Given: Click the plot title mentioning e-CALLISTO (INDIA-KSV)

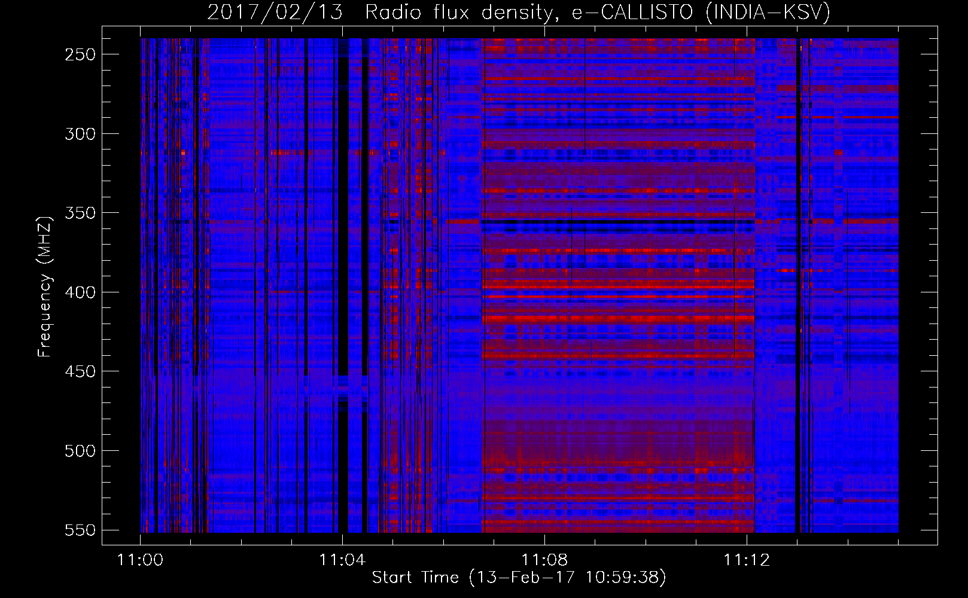Looking at the screenshot, I should (x=519, y=12).
